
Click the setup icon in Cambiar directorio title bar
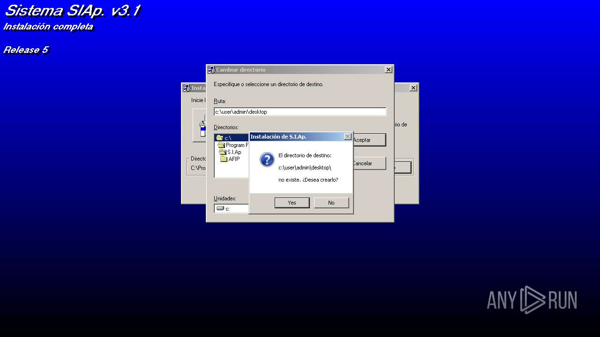click(x=211, y=70)
